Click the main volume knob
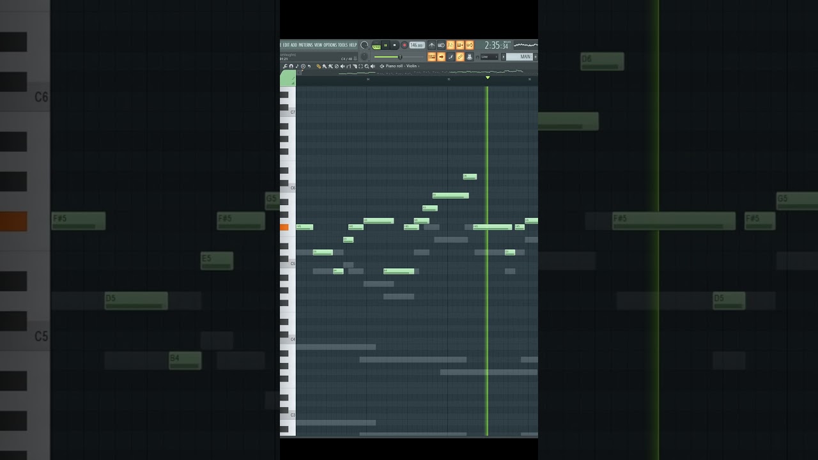The width and height of the screenshot is (818, 460). tap(364, 45)
